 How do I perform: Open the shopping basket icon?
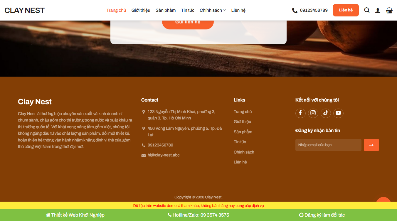coord(389,10)
